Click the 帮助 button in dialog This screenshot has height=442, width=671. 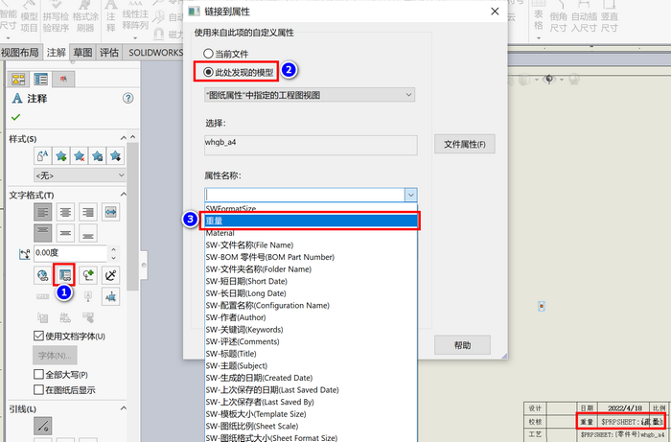pyautogui.click(x=463, y=345)
